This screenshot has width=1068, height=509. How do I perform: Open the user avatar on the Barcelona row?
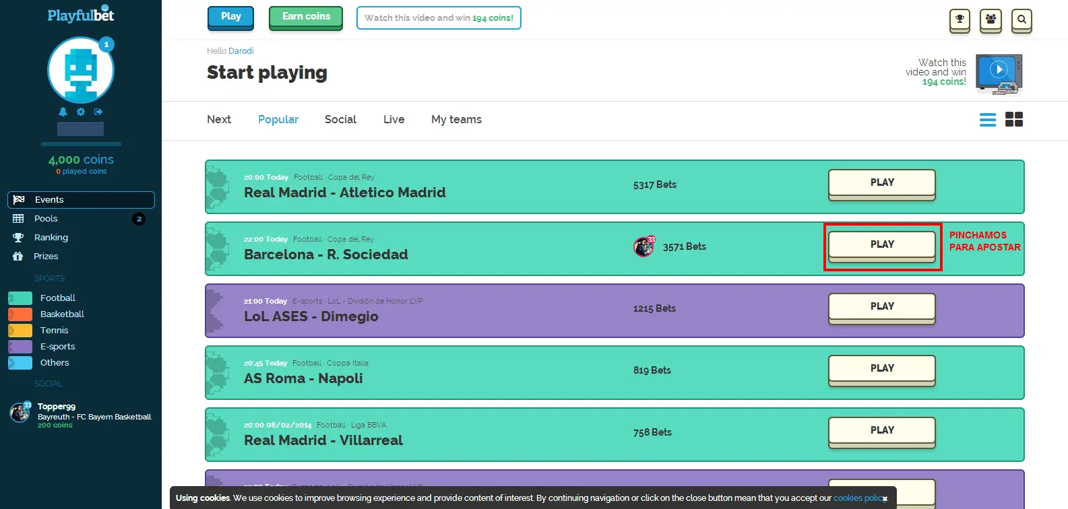(644, 247)
